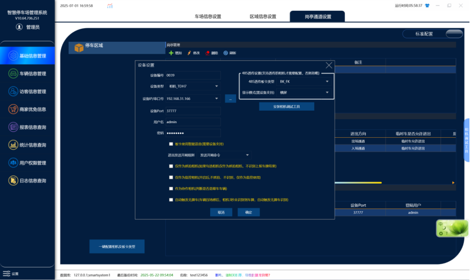Click the 设备Port field with 37777
Screen dimensions: 470x280
[193, 111]
